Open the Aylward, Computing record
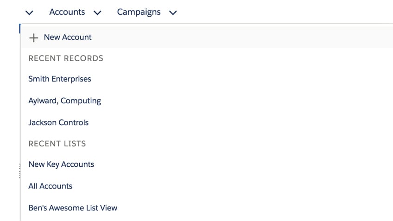This screenshot has height=221, width=393. pyautogui.click(x=64, y=101)
